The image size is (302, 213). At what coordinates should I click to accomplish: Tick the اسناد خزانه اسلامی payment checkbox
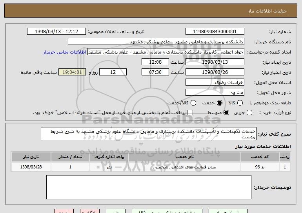[190, 113]
